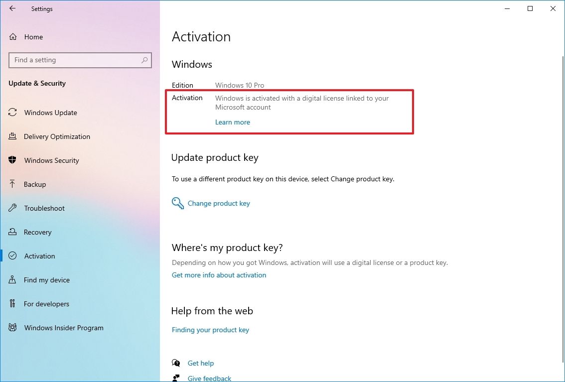The width and height of the screenshot is (565, 382).
Task: Select the Troubleshoot wrench icon
Action: [x=12, y=208]
